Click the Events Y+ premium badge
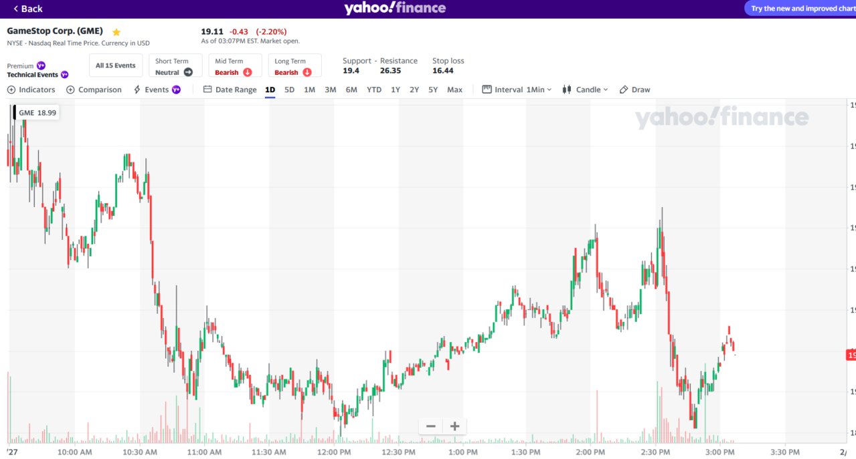Viewport: 856px width, 459px height. click(x=177, y=90)
